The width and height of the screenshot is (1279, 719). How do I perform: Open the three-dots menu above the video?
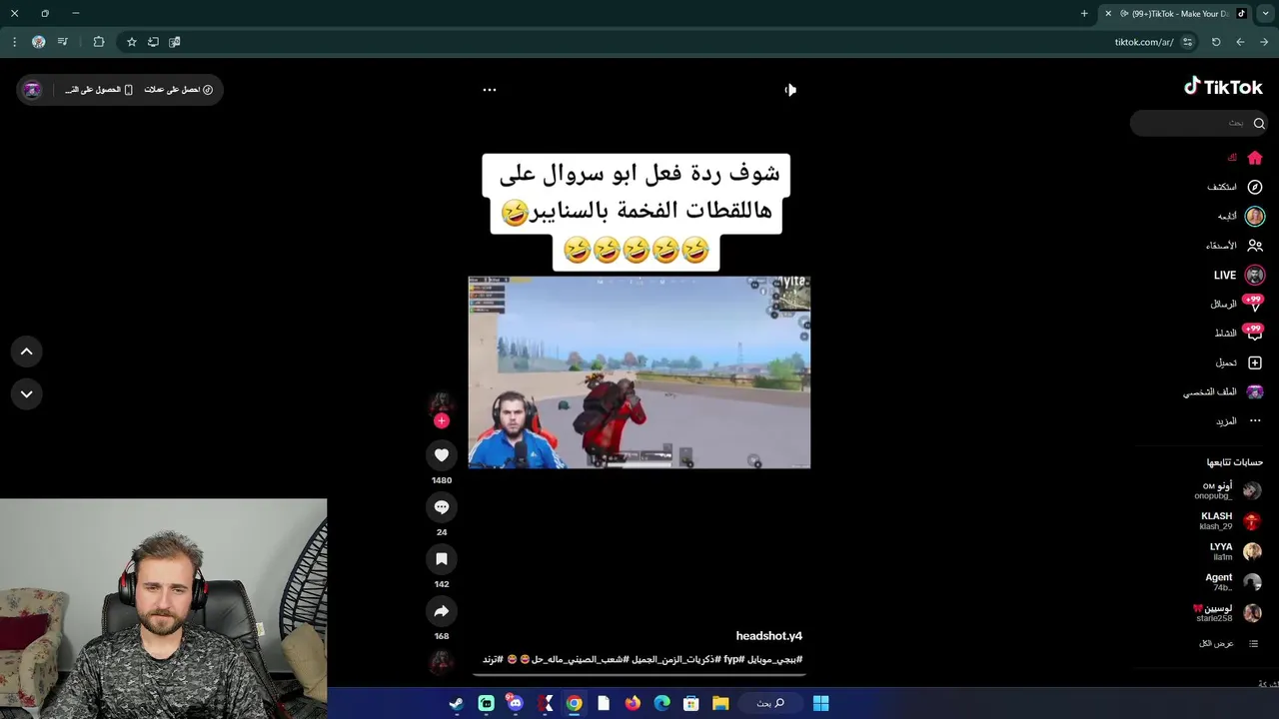490,90
